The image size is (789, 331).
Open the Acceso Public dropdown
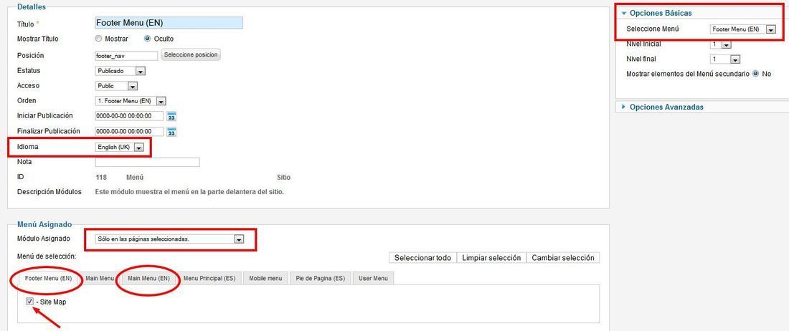(116, 87)
